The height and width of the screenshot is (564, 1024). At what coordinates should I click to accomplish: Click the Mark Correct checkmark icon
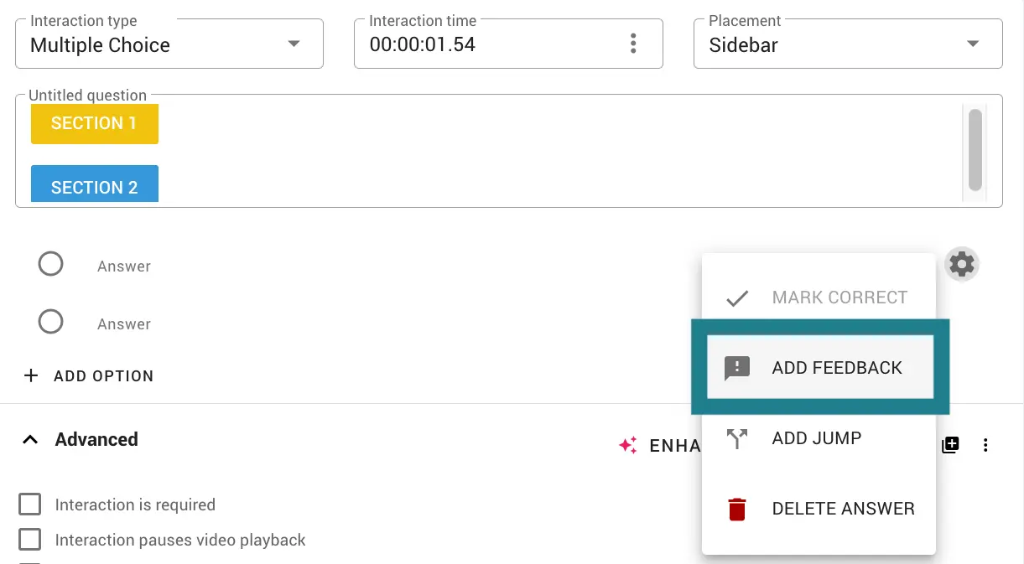click(x=737, y=298)
